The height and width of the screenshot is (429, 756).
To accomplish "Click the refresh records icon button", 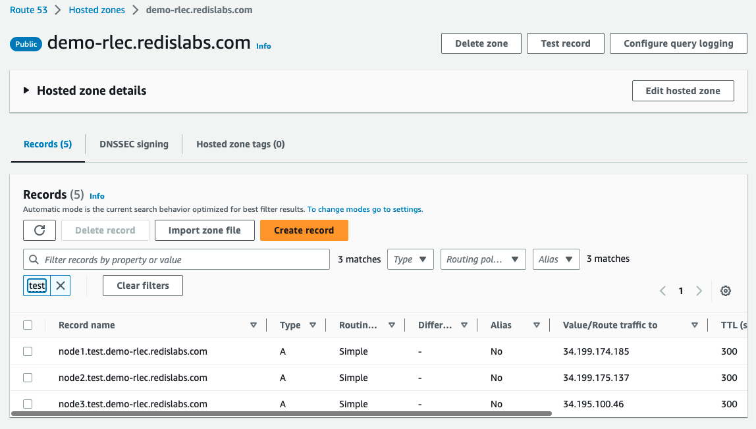I will pyautogui.click(x=40, y=230).
